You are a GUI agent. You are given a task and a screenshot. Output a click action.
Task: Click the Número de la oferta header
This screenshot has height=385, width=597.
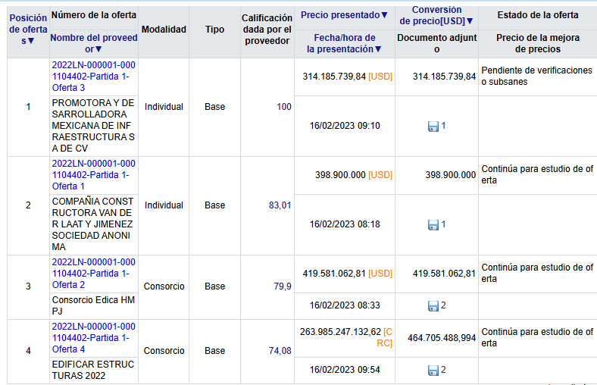coord(94,15)
